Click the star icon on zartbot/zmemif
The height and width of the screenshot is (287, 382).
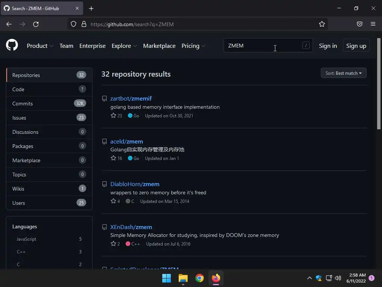113,115
